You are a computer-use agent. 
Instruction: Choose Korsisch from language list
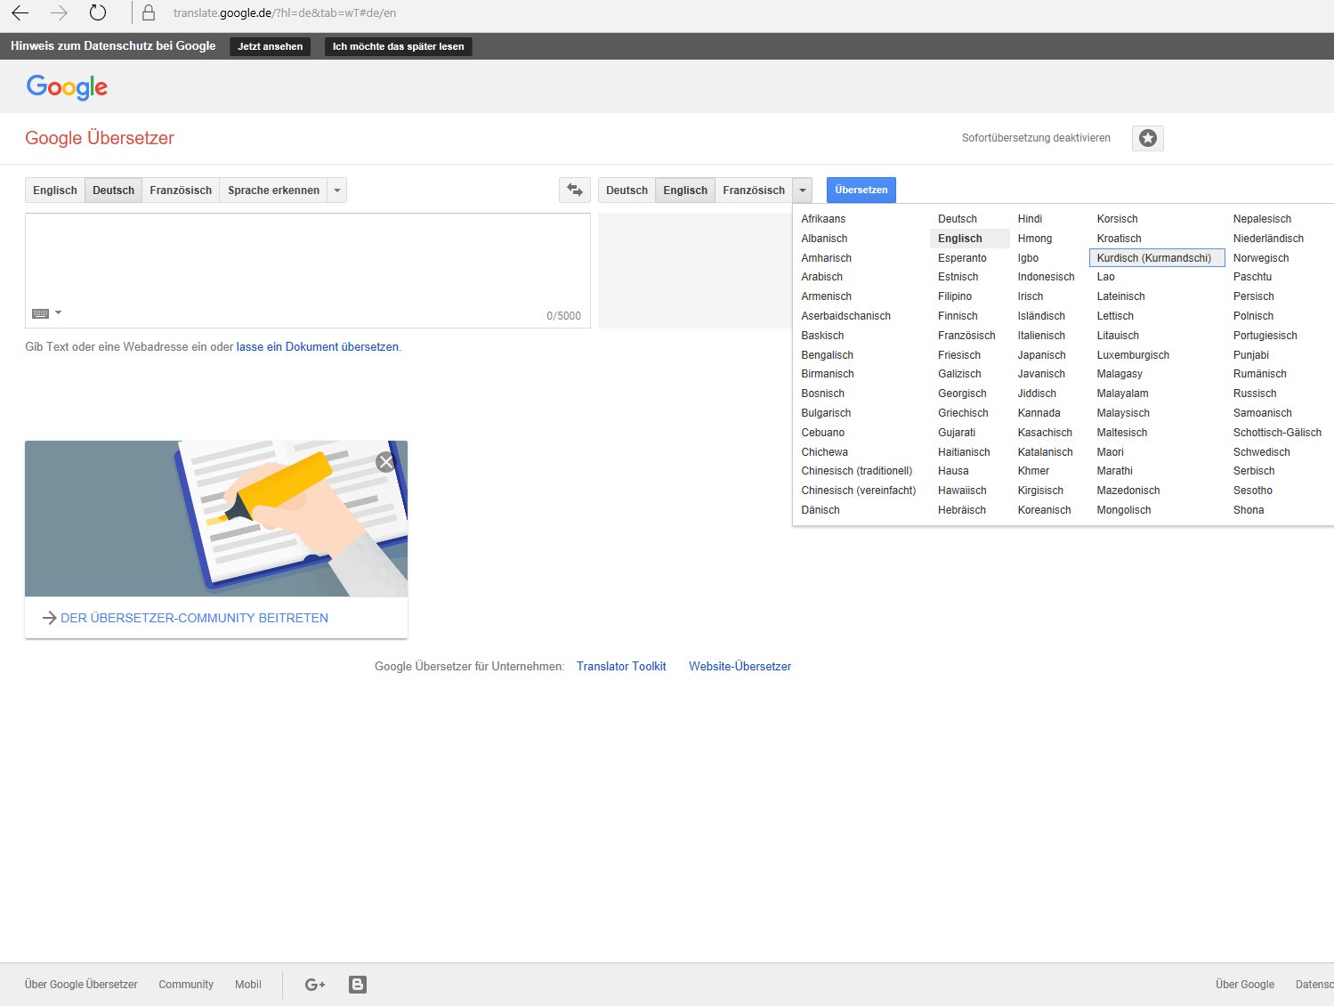(1117, 219)
